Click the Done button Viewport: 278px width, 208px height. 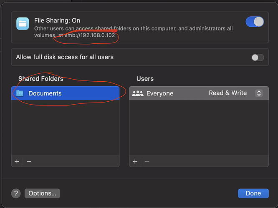point(253,193)
